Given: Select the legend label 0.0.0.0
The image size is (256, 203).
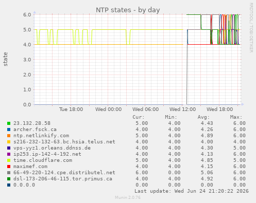Looking at the screenshot, I should tap(24, 185).
